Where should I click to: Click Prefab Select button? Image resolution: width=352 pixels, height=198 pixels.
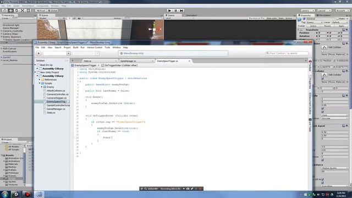click(x=313, y=26)
